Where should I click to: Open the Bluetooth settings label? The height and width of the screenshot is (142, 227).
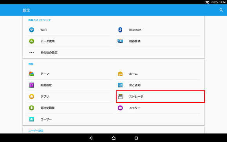[x=135, y=30]
